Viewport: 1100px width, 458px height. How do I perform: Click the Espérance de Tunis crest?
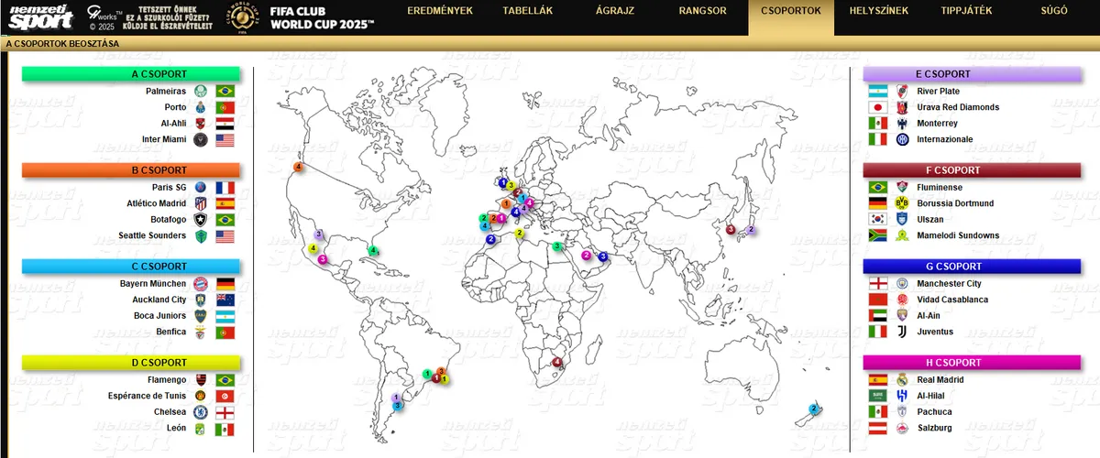[x=201, y=396]
